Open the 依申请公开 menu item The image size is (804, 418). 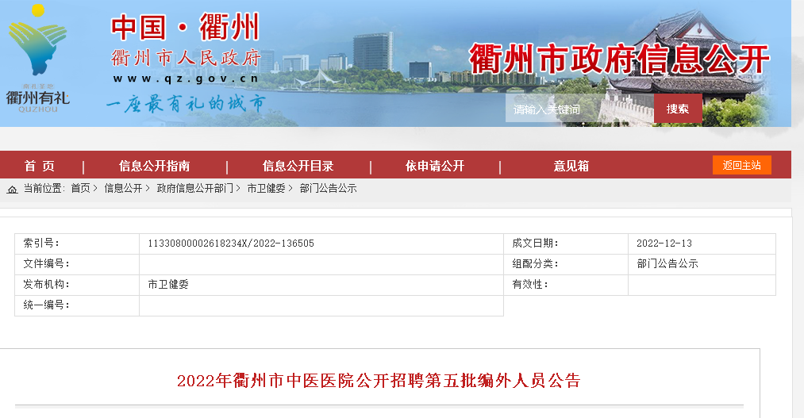coord(435,166)
